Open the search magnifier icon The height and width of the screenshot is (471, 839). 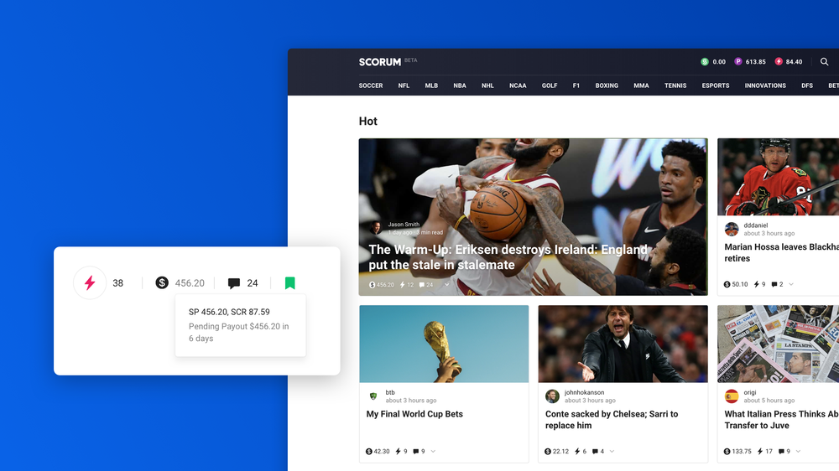coord(824,62)
